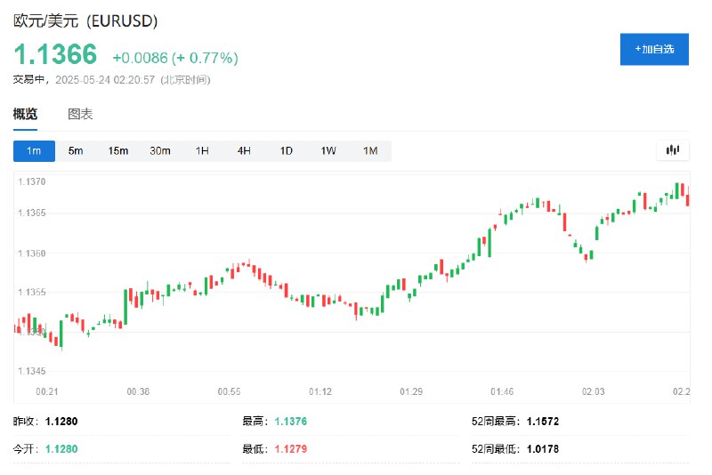Open the candlestick chart type icon

673,150
